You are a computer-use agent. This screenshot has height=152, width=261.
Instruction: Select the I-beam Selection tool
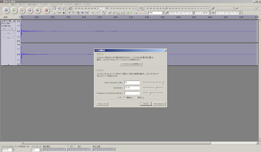pos(55,9)
